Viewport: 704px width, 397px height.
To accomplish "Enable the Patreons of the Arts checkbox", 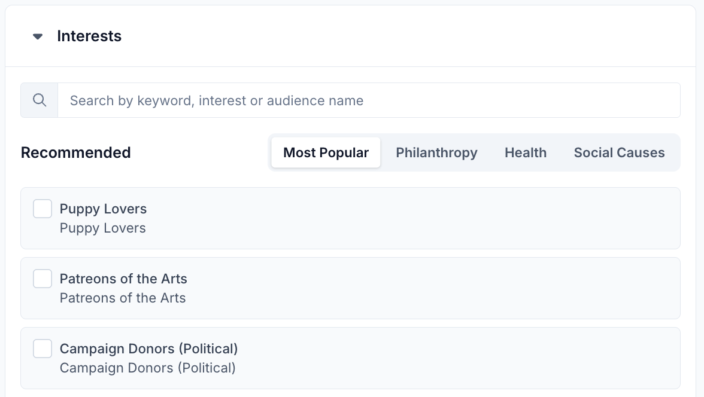I will (x=43, y=279).
